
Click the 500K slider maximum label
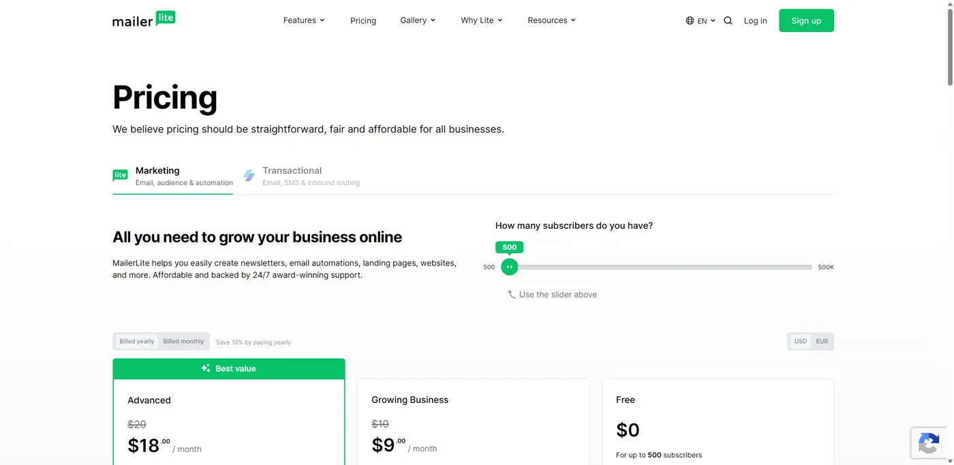pos(826,267)
